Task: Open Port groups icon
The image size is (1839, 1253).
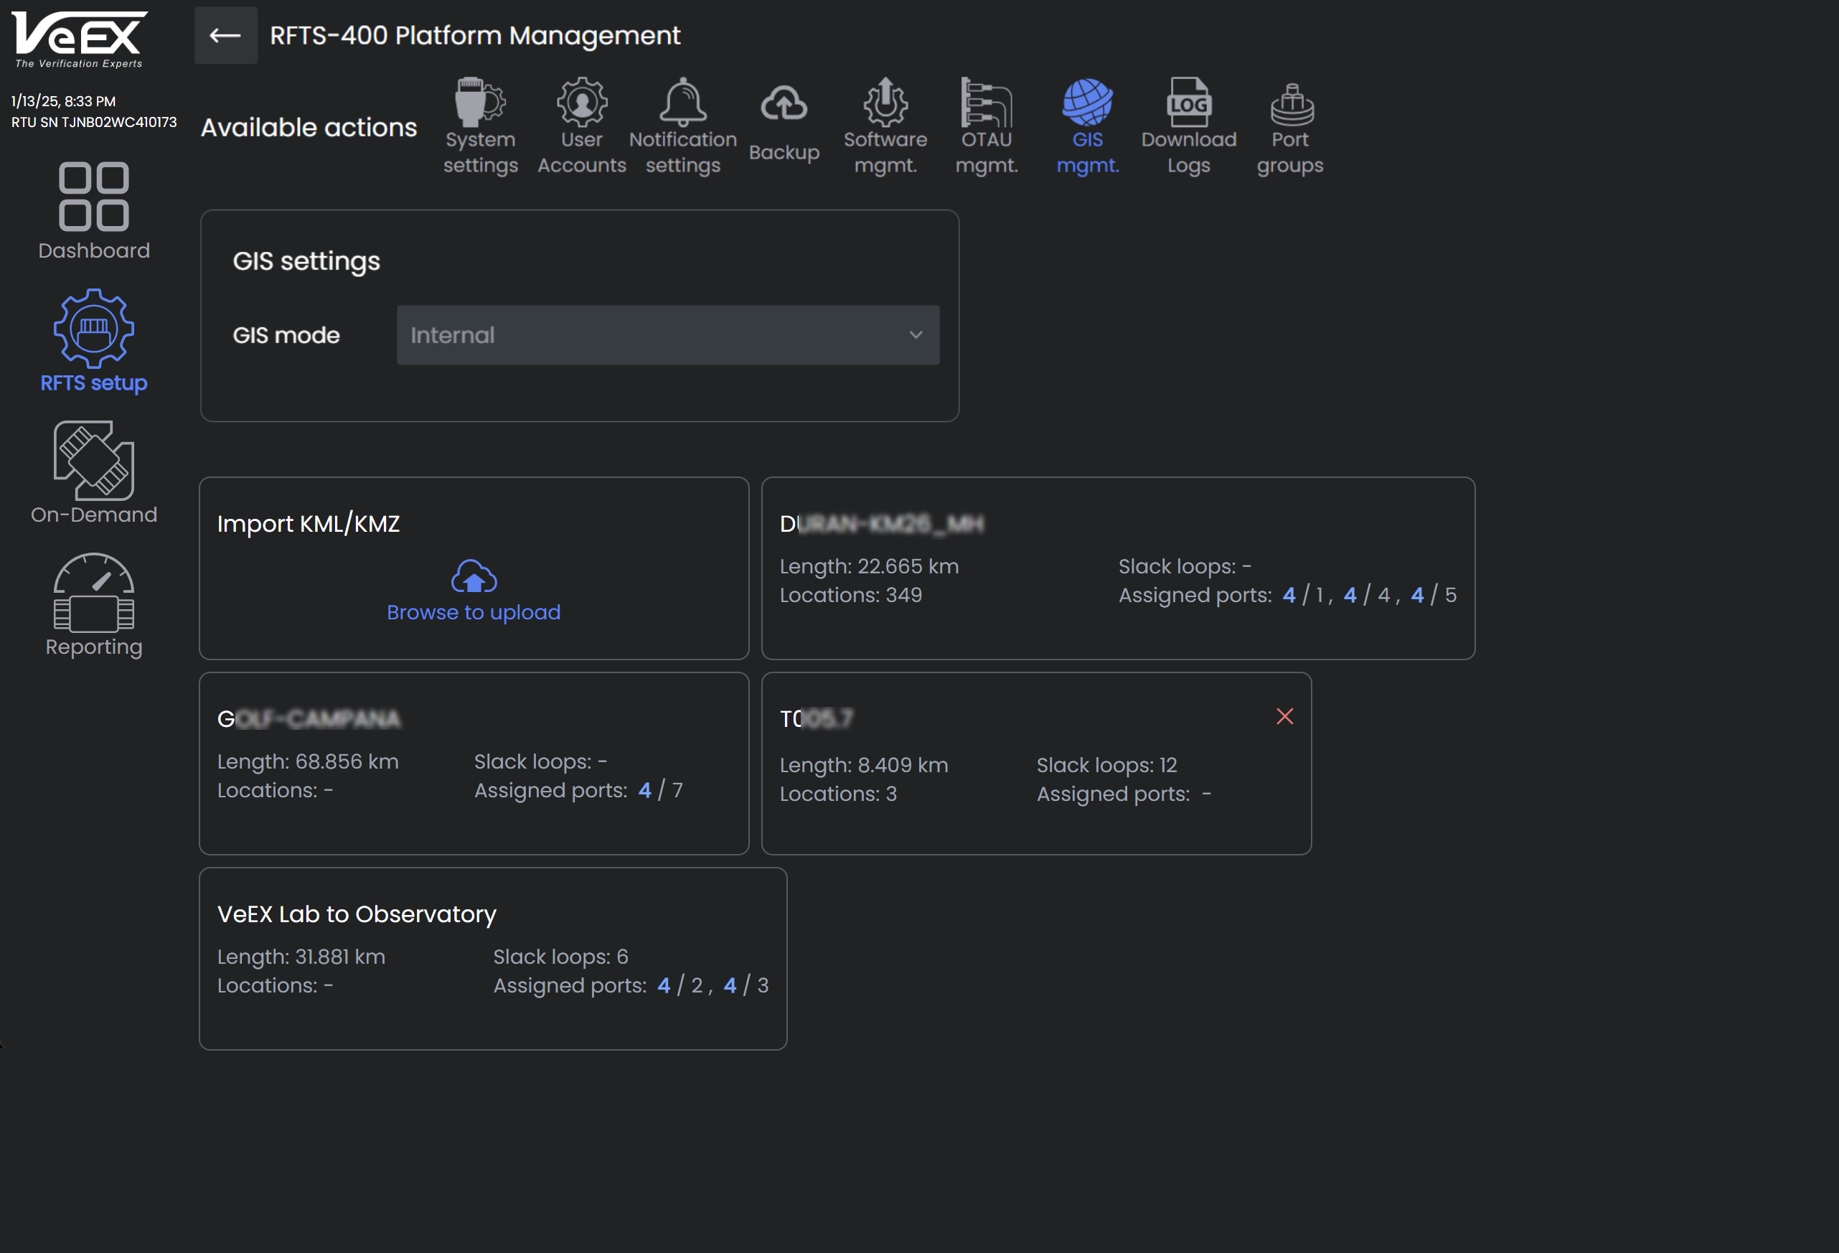Action: (1291, 105)
